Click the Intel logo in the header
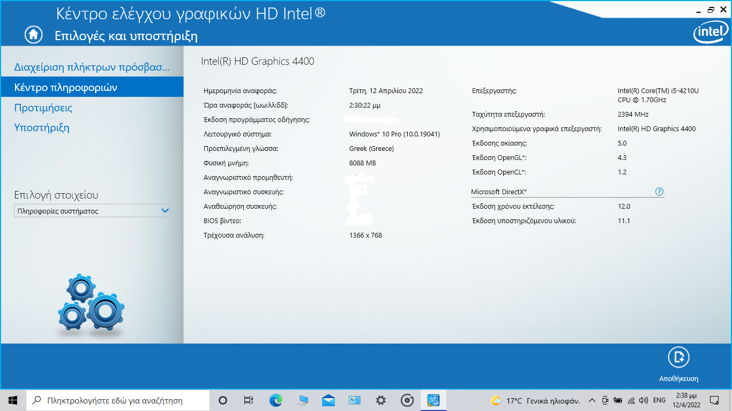Screen dimensions: 732x411 (711, 33)
